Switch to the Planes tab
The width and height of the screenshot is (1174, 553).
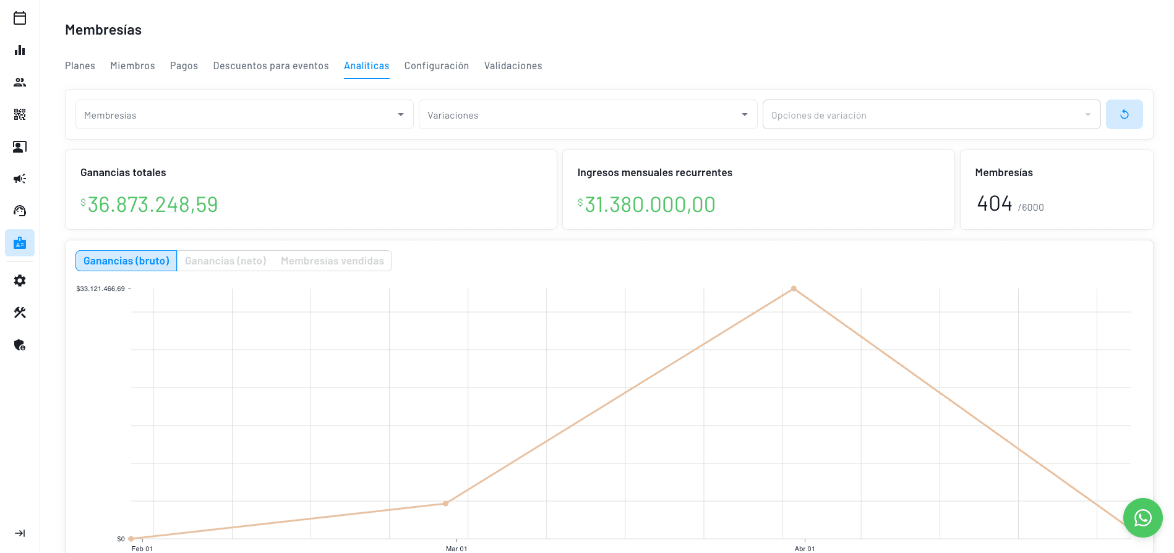coord(80,65)
